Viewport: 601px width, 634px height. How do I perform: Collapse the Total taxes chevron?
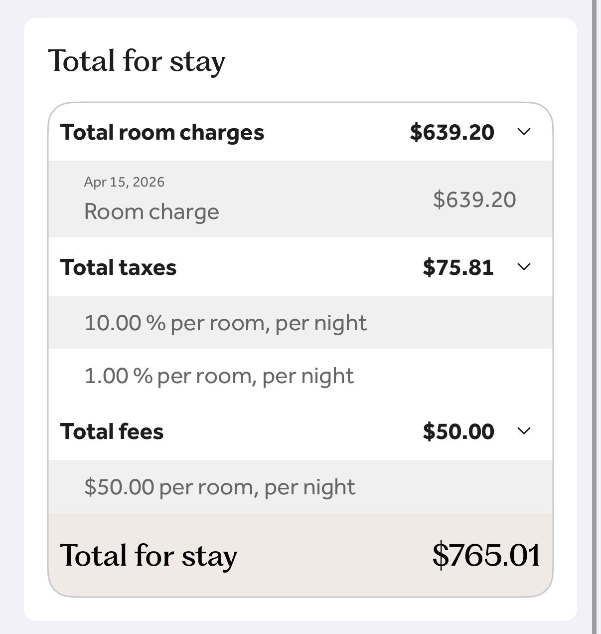click(524, 267)
